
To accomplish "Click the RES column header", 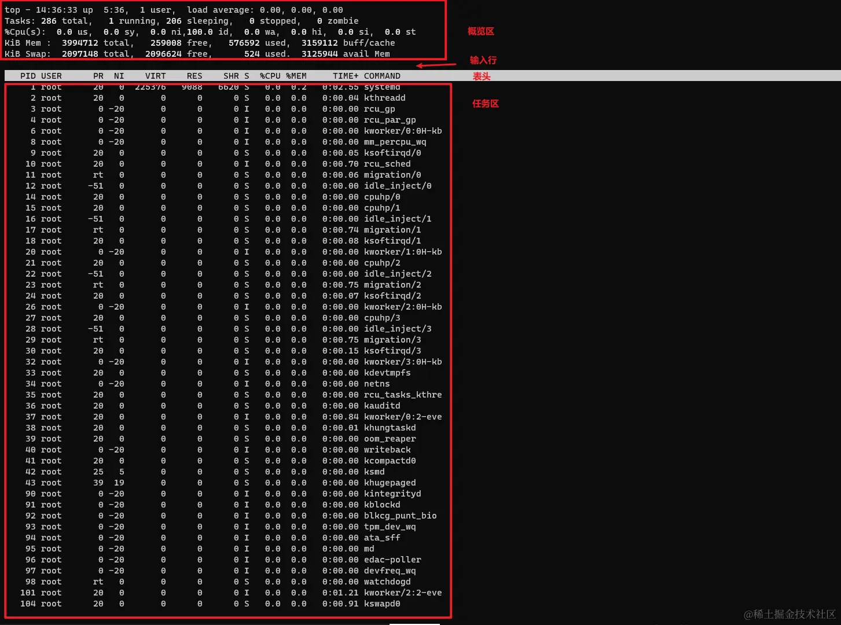I will point(194,76).
